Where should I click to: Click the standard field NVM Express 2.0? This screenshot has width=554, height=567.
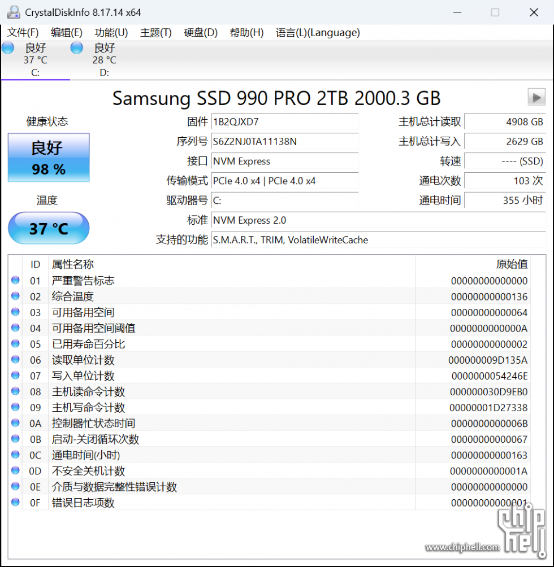pos(379,220)
